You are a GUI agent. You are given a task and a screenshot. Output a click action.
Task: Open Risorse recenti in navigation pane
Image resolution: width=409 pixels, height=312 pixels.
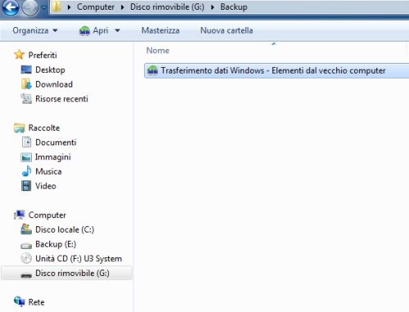61,99
